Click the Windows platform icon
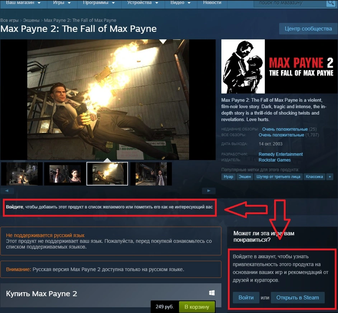Image resolution: width=338 pixels, height=313 pixels. pos(212,293)
